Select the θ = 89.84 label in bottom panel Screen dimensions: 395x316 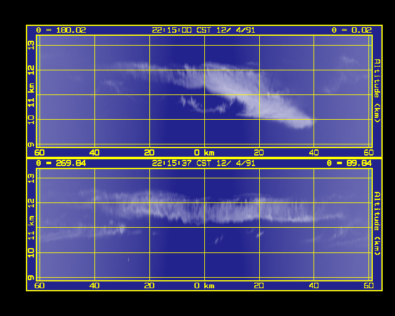pos(349,164)
